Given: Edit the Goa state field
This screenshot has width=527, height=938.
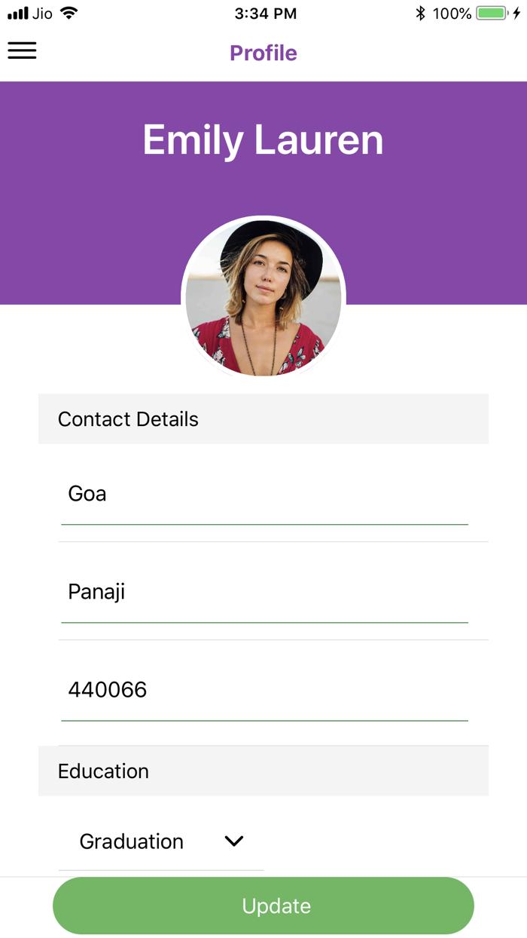Looking at the screenshot, I should pyautogui.click(x=263, y=494).
